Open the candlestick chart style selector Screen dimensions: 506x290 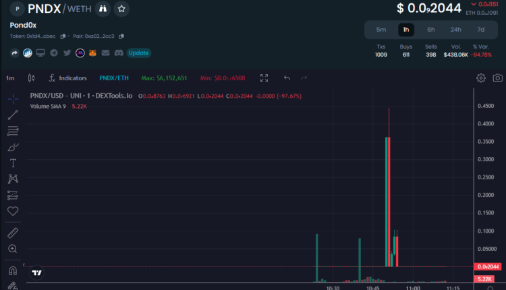click(31, 78)
